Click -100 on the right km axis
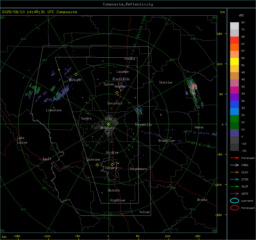256x240 pixels. click(x=218, y=185)
